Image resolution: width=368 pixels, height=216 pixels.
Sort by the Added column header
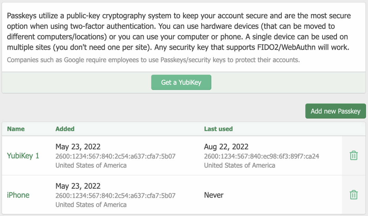coord(65,129)
